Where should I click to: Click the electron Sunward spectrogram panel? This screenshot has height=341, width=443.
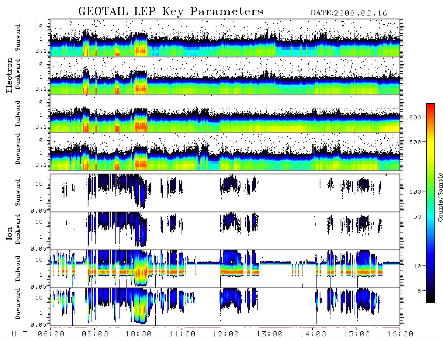(225, 38)
